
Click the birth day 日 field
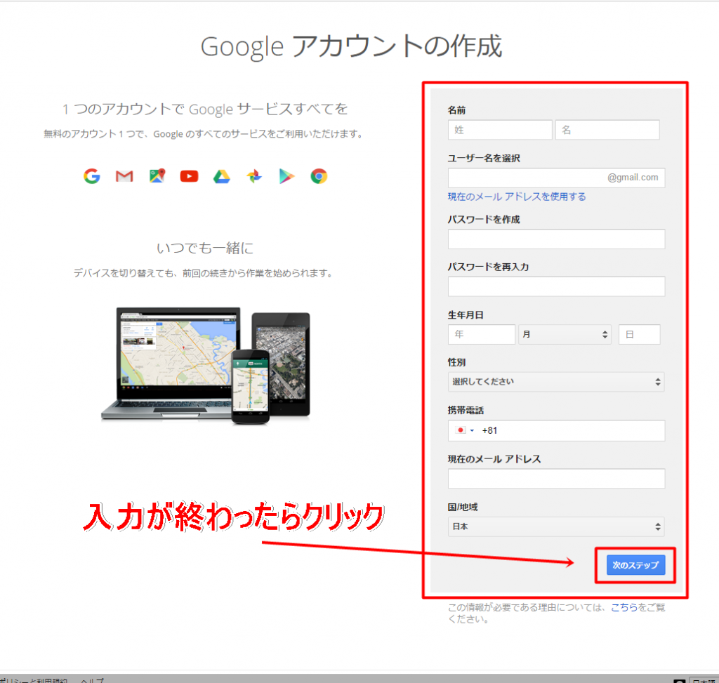click(639, 335)
